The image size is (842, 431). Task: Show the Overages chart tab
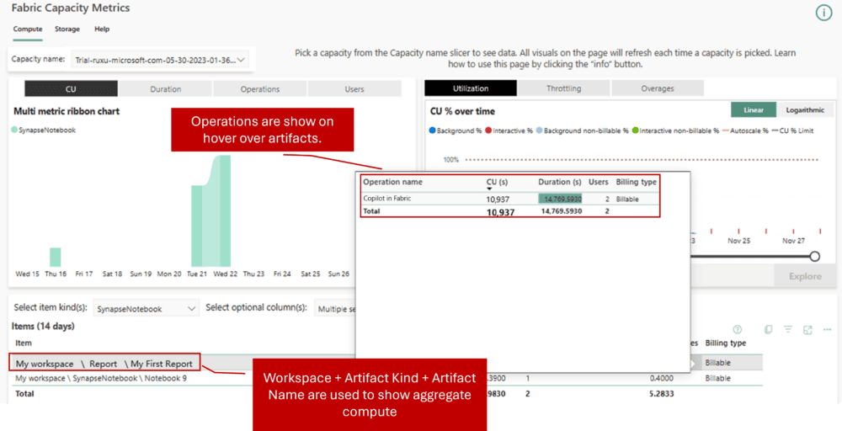click(658, 88)
